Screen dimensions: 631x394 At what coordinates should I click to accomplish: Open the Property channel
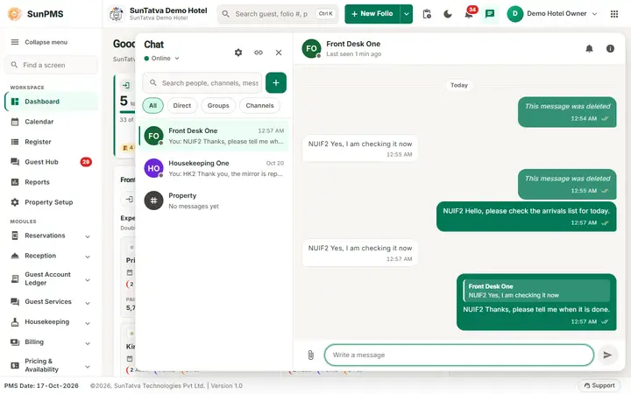click(214, 201)
